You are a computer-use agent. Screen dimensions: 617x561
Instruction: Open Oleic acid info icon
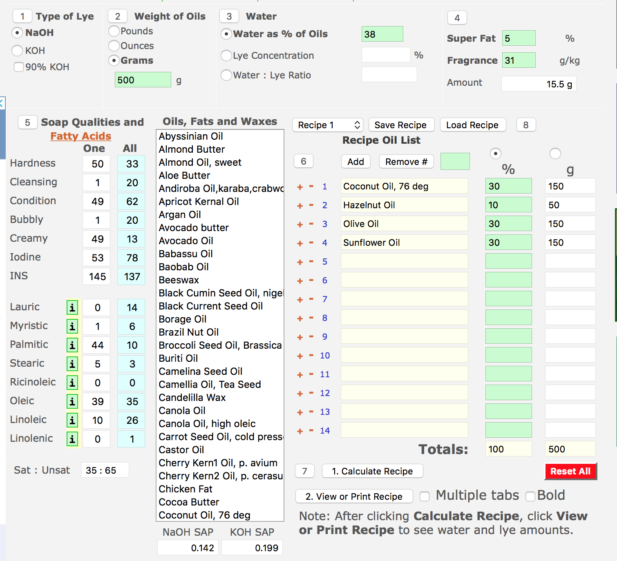click(x=72, y=401)
